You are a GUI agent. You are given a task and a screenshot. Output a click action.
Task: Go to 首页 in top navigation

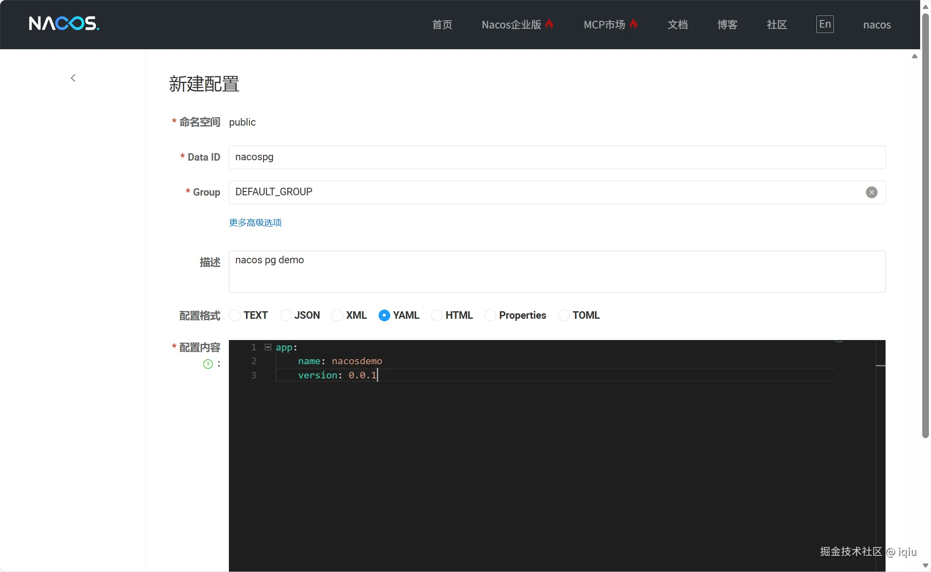[442, 25]
